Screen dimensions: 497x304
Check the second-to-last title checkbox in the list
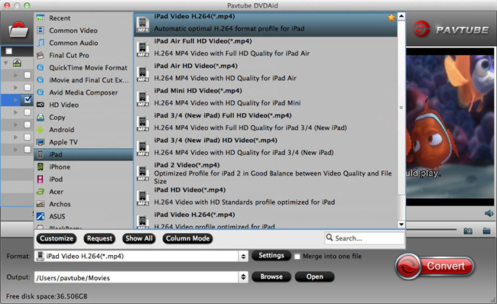28,137
